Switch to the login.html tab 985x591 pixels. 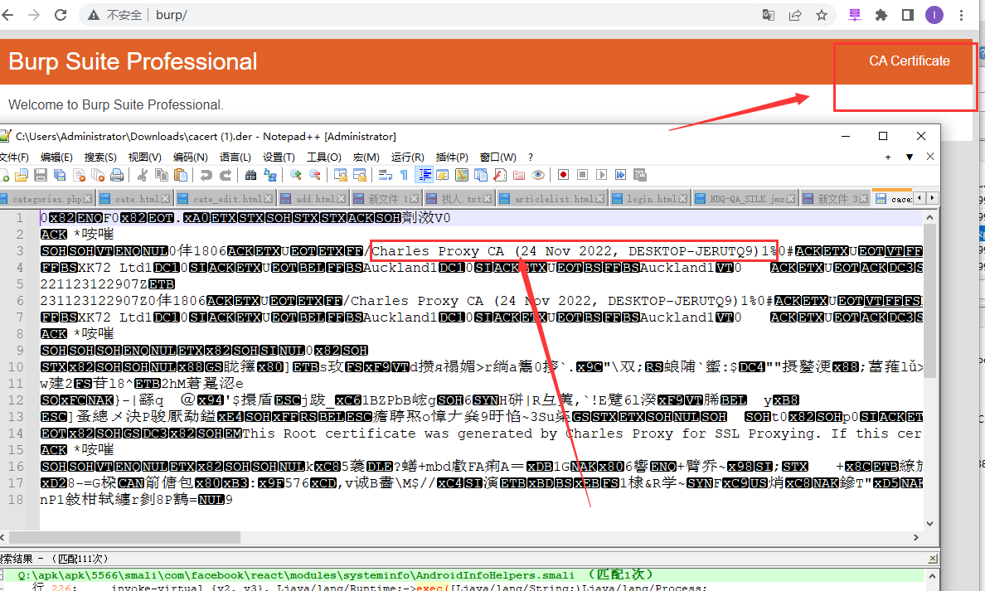651,199
